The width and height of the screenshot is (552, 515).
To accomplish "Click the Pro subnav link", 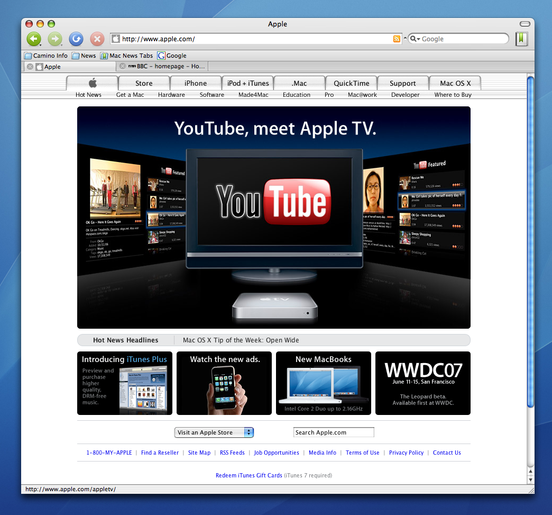I will pos(329,95).
